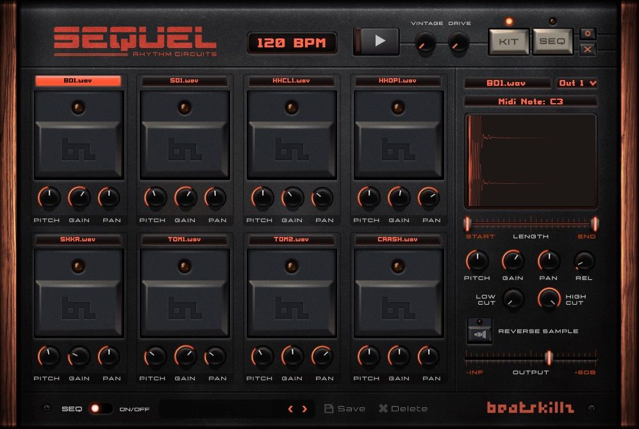Click the BD1.wav pad Gain knob
This screenshot has width=639, height=429.
pyautogui.click(x=79, y=198)
